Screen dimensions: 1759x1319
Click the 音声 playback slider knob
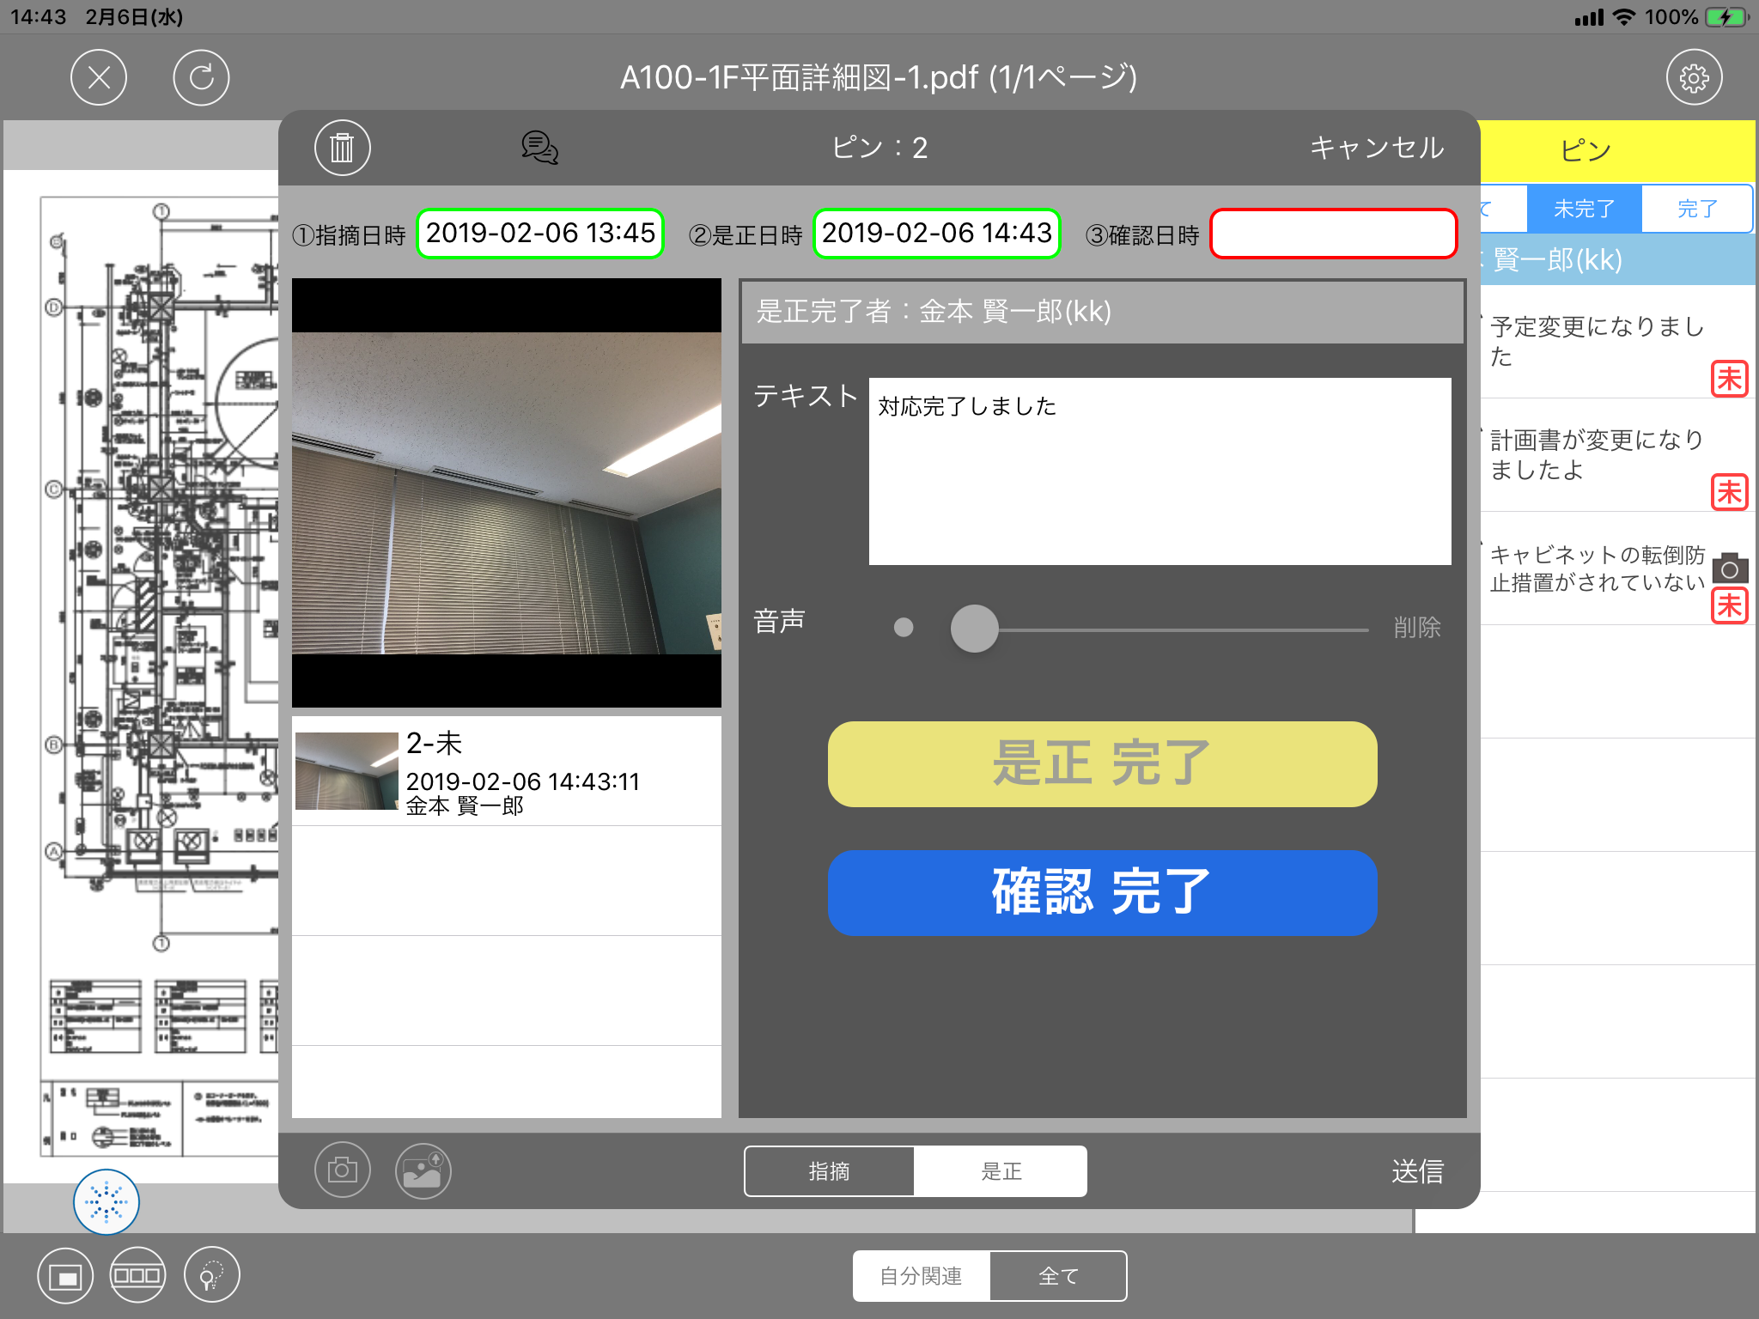pos(974,629)
